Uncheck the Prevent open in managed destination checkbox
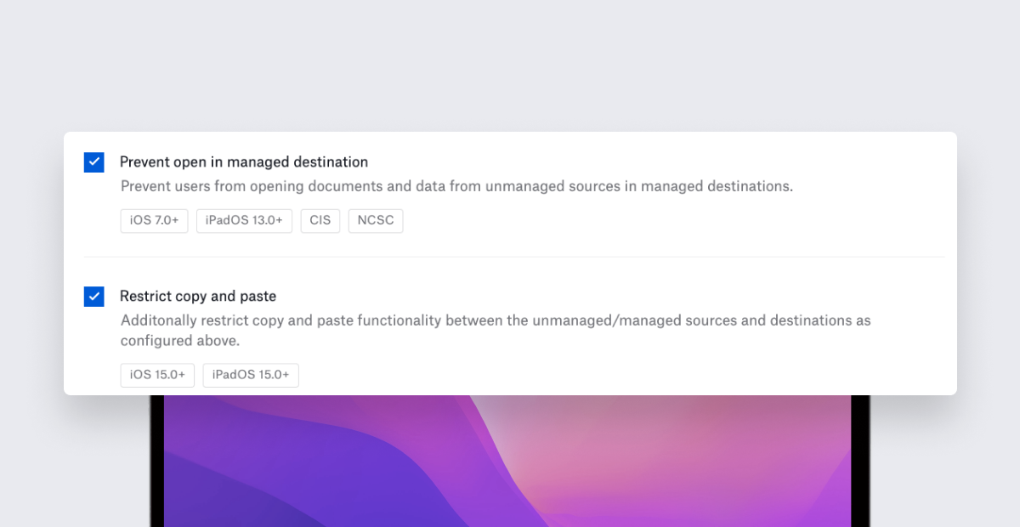This screenshot has width=1020, height=527. click(x=93, y=161)
